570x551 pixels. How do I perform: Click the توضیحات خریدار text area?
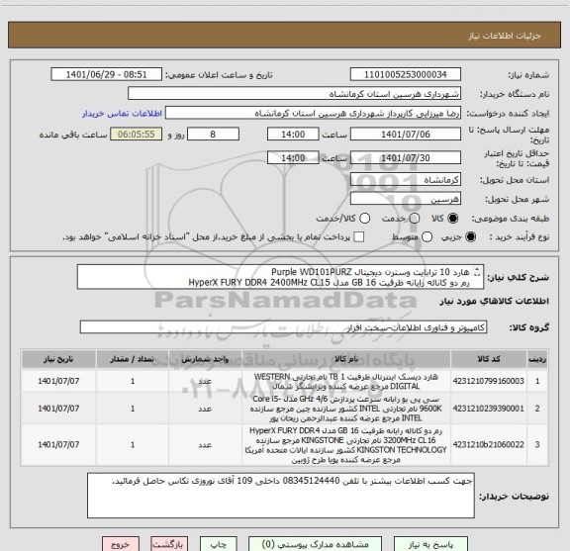pyautogui.click(x=281, y=496)
